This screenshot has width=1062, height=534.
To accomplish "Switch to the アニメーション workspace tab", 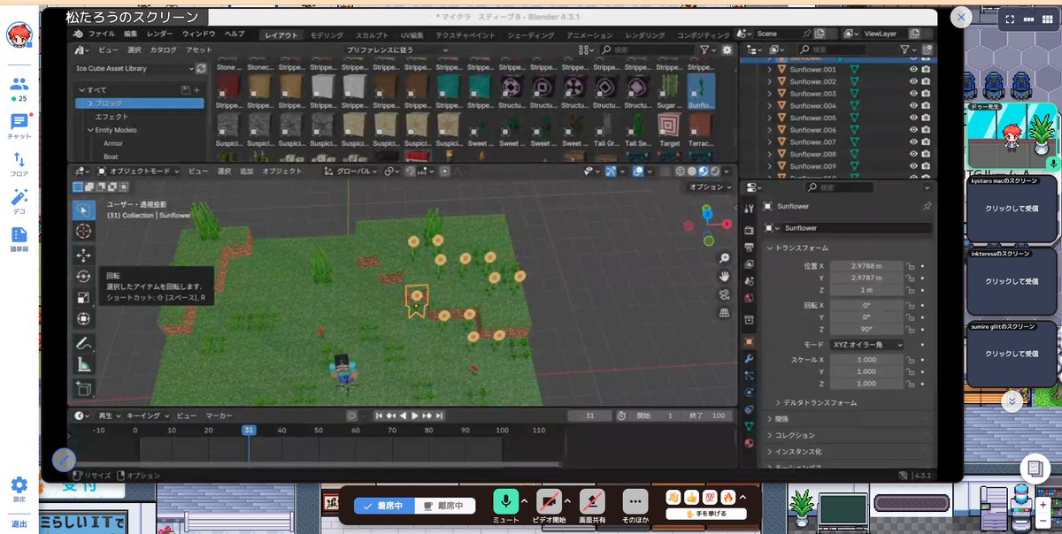I will point(589,35).
